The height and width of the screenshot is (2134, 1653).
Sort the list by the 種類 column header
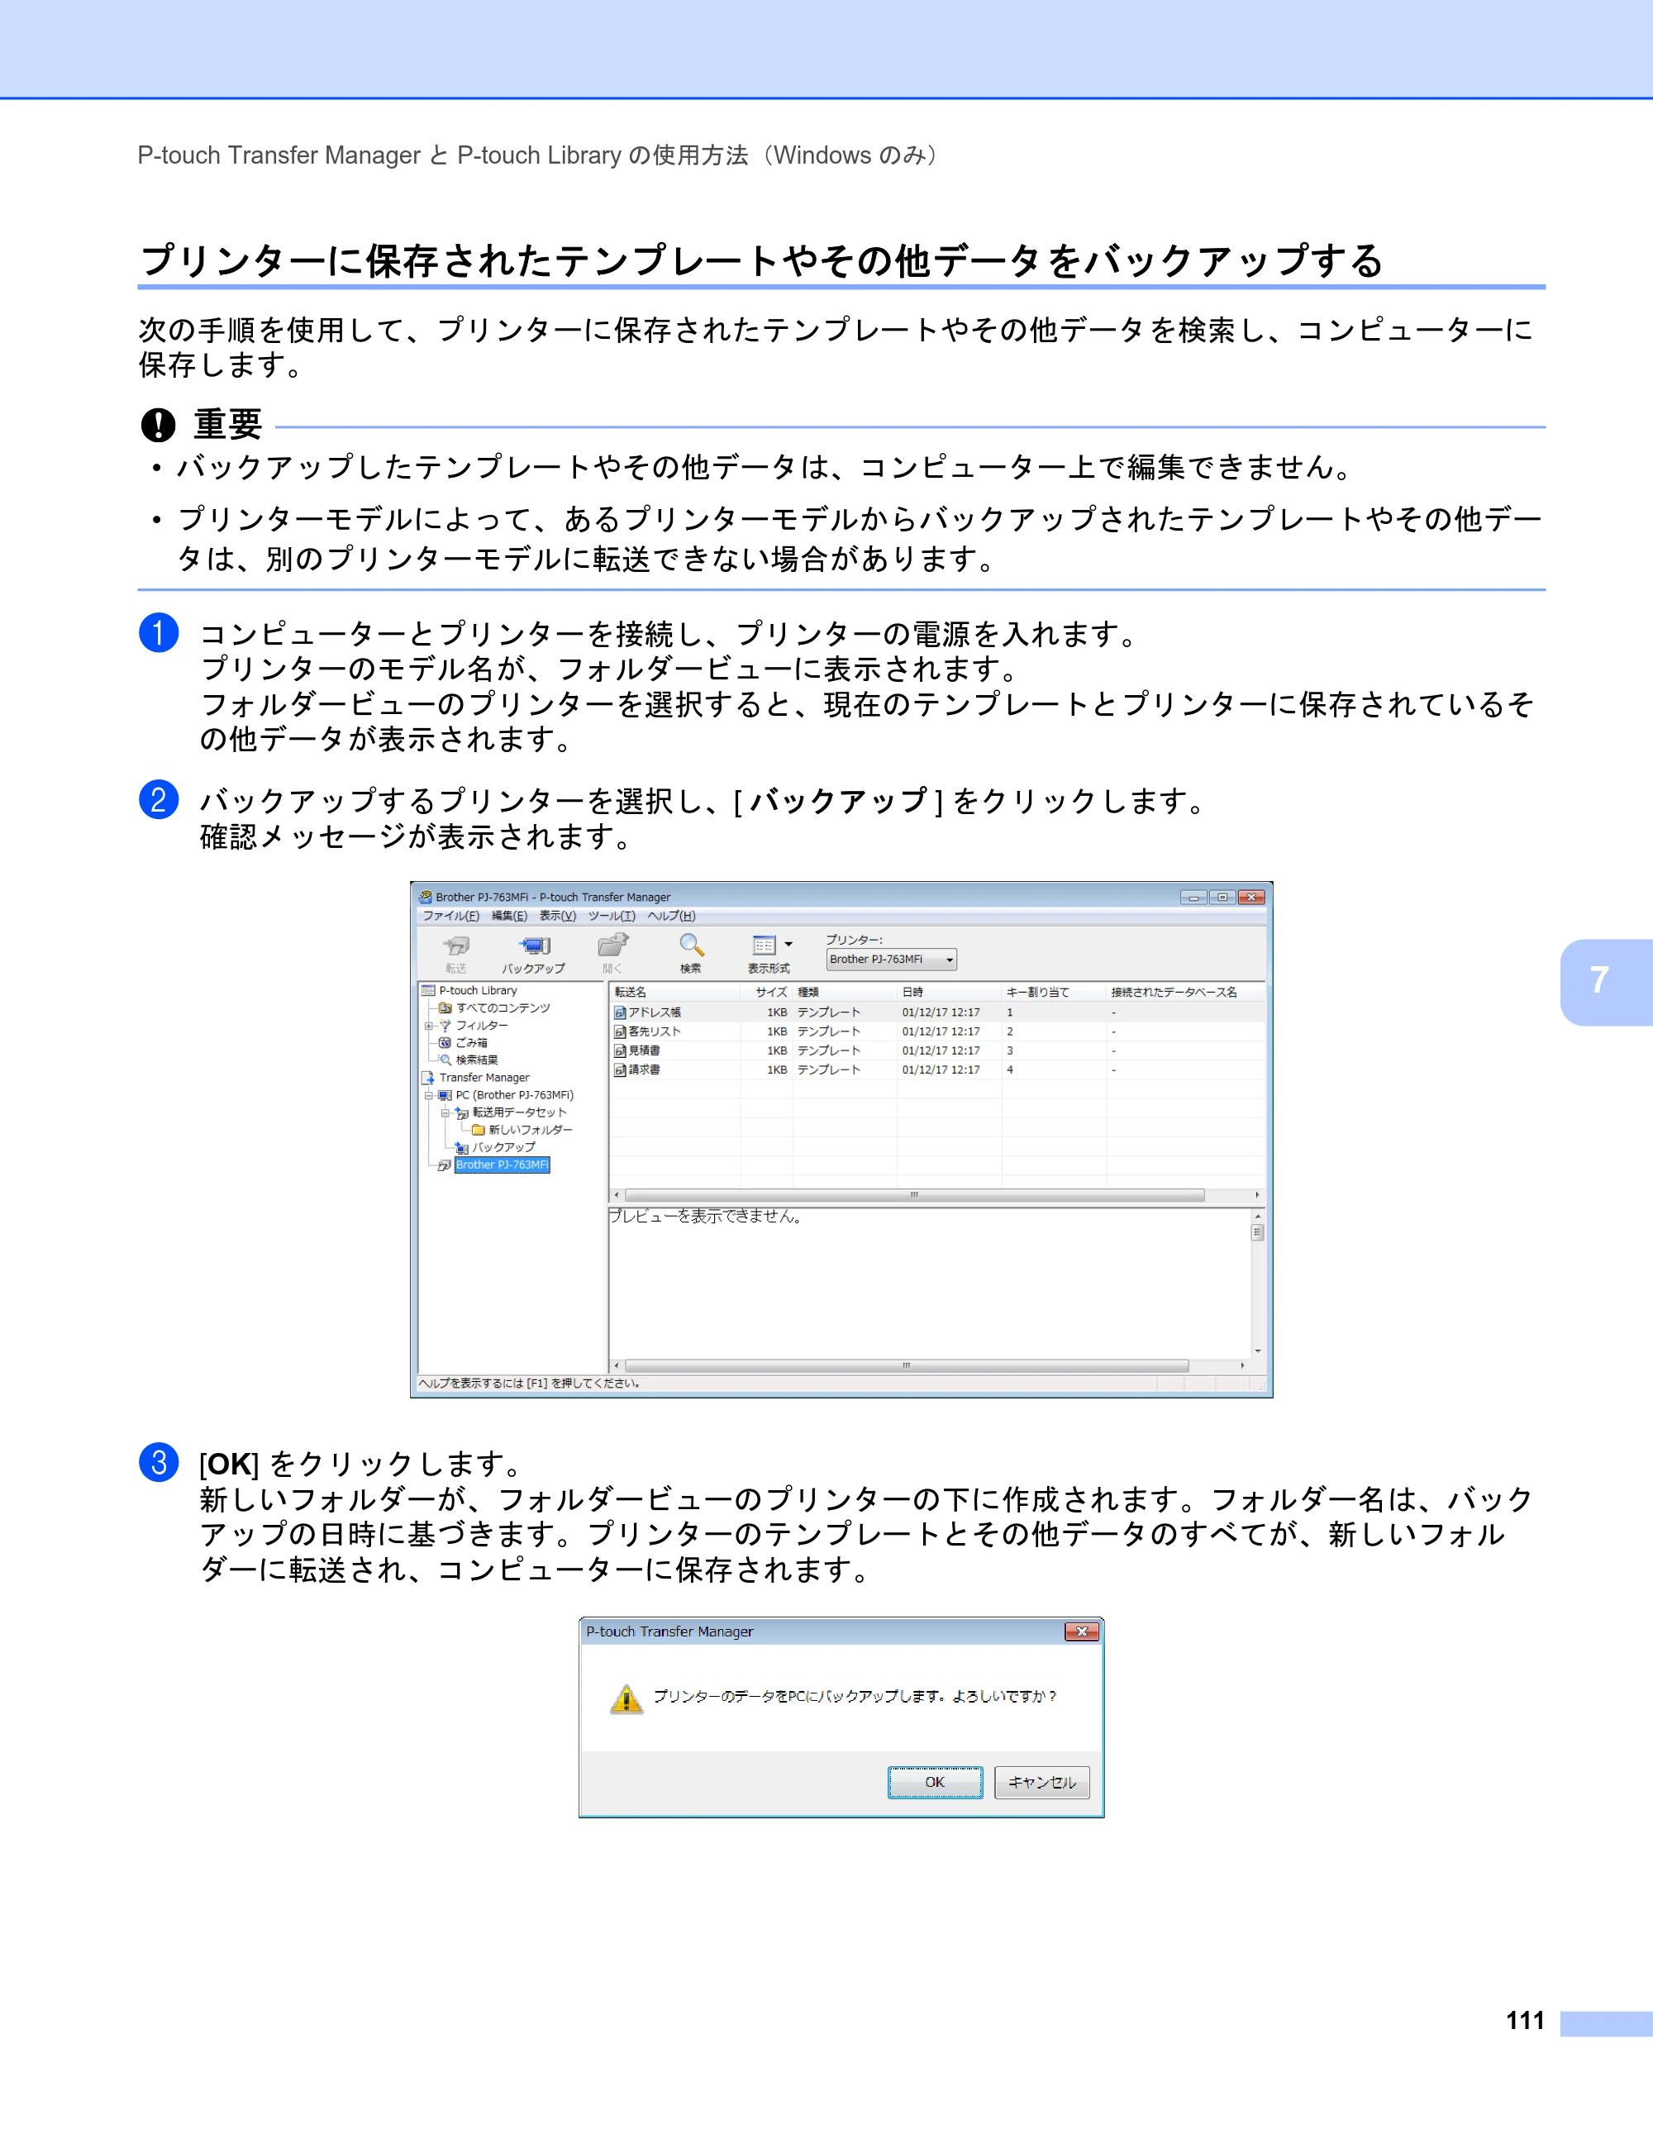point(845,992)
